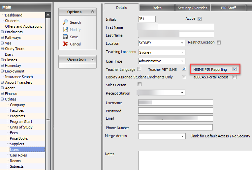Uncheck the Active checkbox
Viewport: 252px width, 170px height.
(200, 19)
